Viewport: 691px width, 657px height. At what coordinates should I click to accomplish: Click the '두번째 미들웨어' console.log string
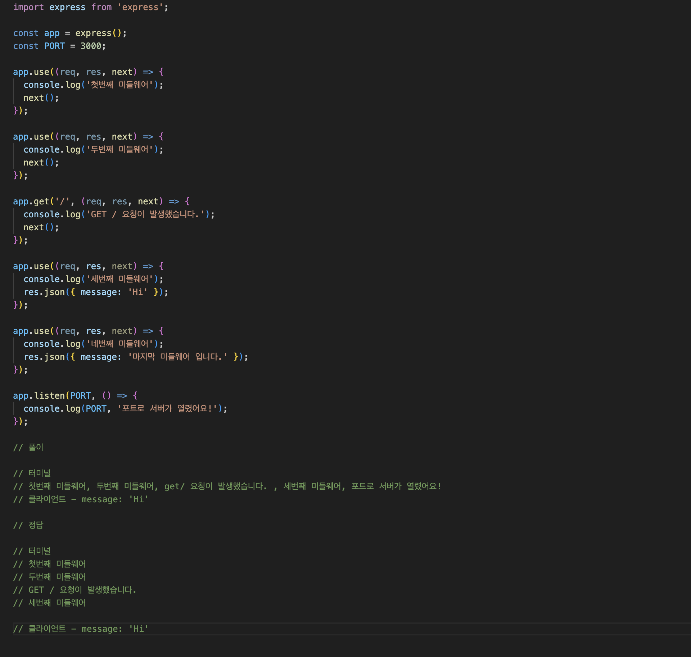pyautogui.click(x=120, y=150)
